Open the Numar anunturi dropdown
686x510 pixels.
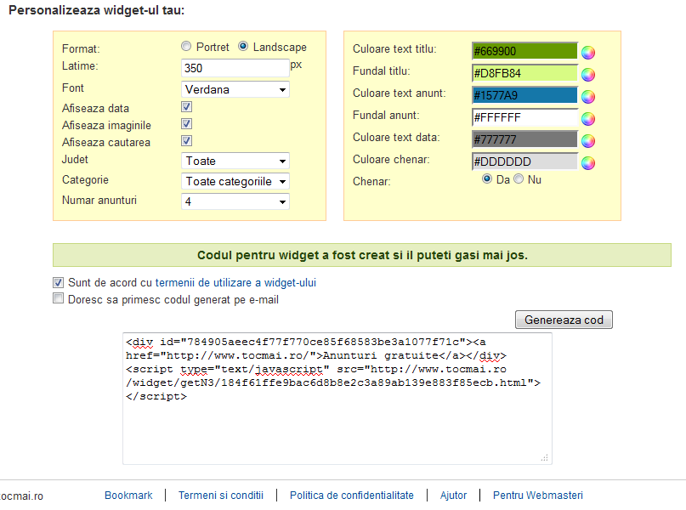(x=235, y=201)
